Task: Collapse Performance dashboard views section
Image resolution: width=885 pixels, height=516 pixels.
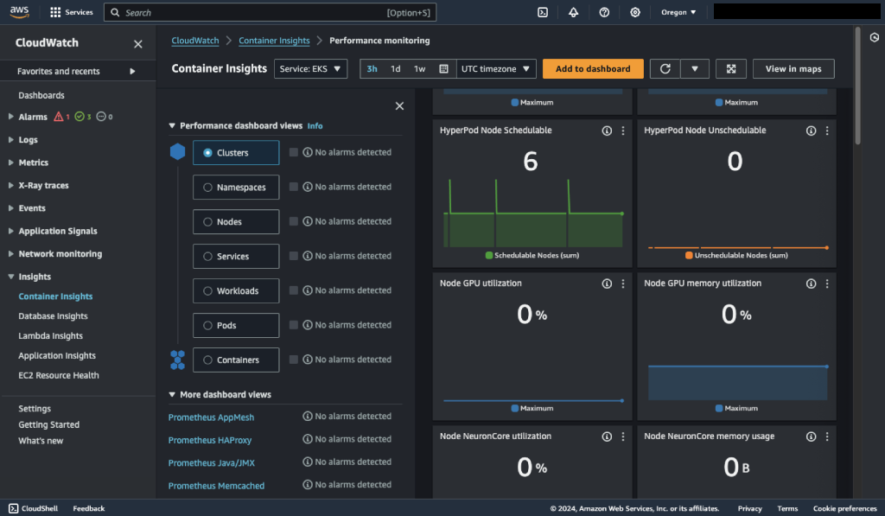Action: [x=172, y=125]
